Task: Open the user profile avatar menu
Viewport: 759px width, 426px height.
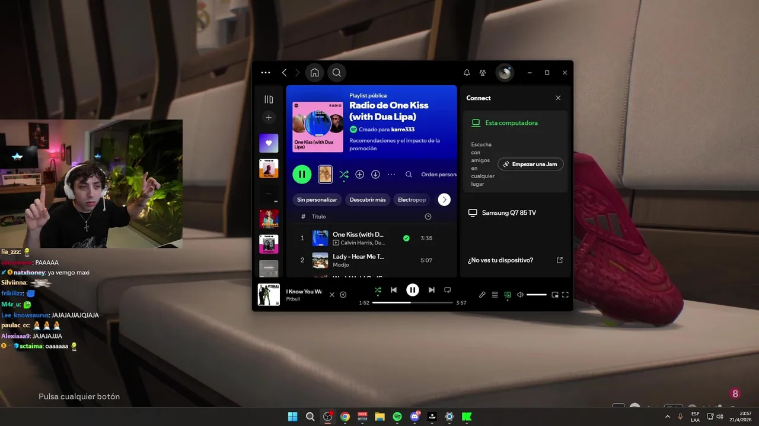Action: click(505, 73)
